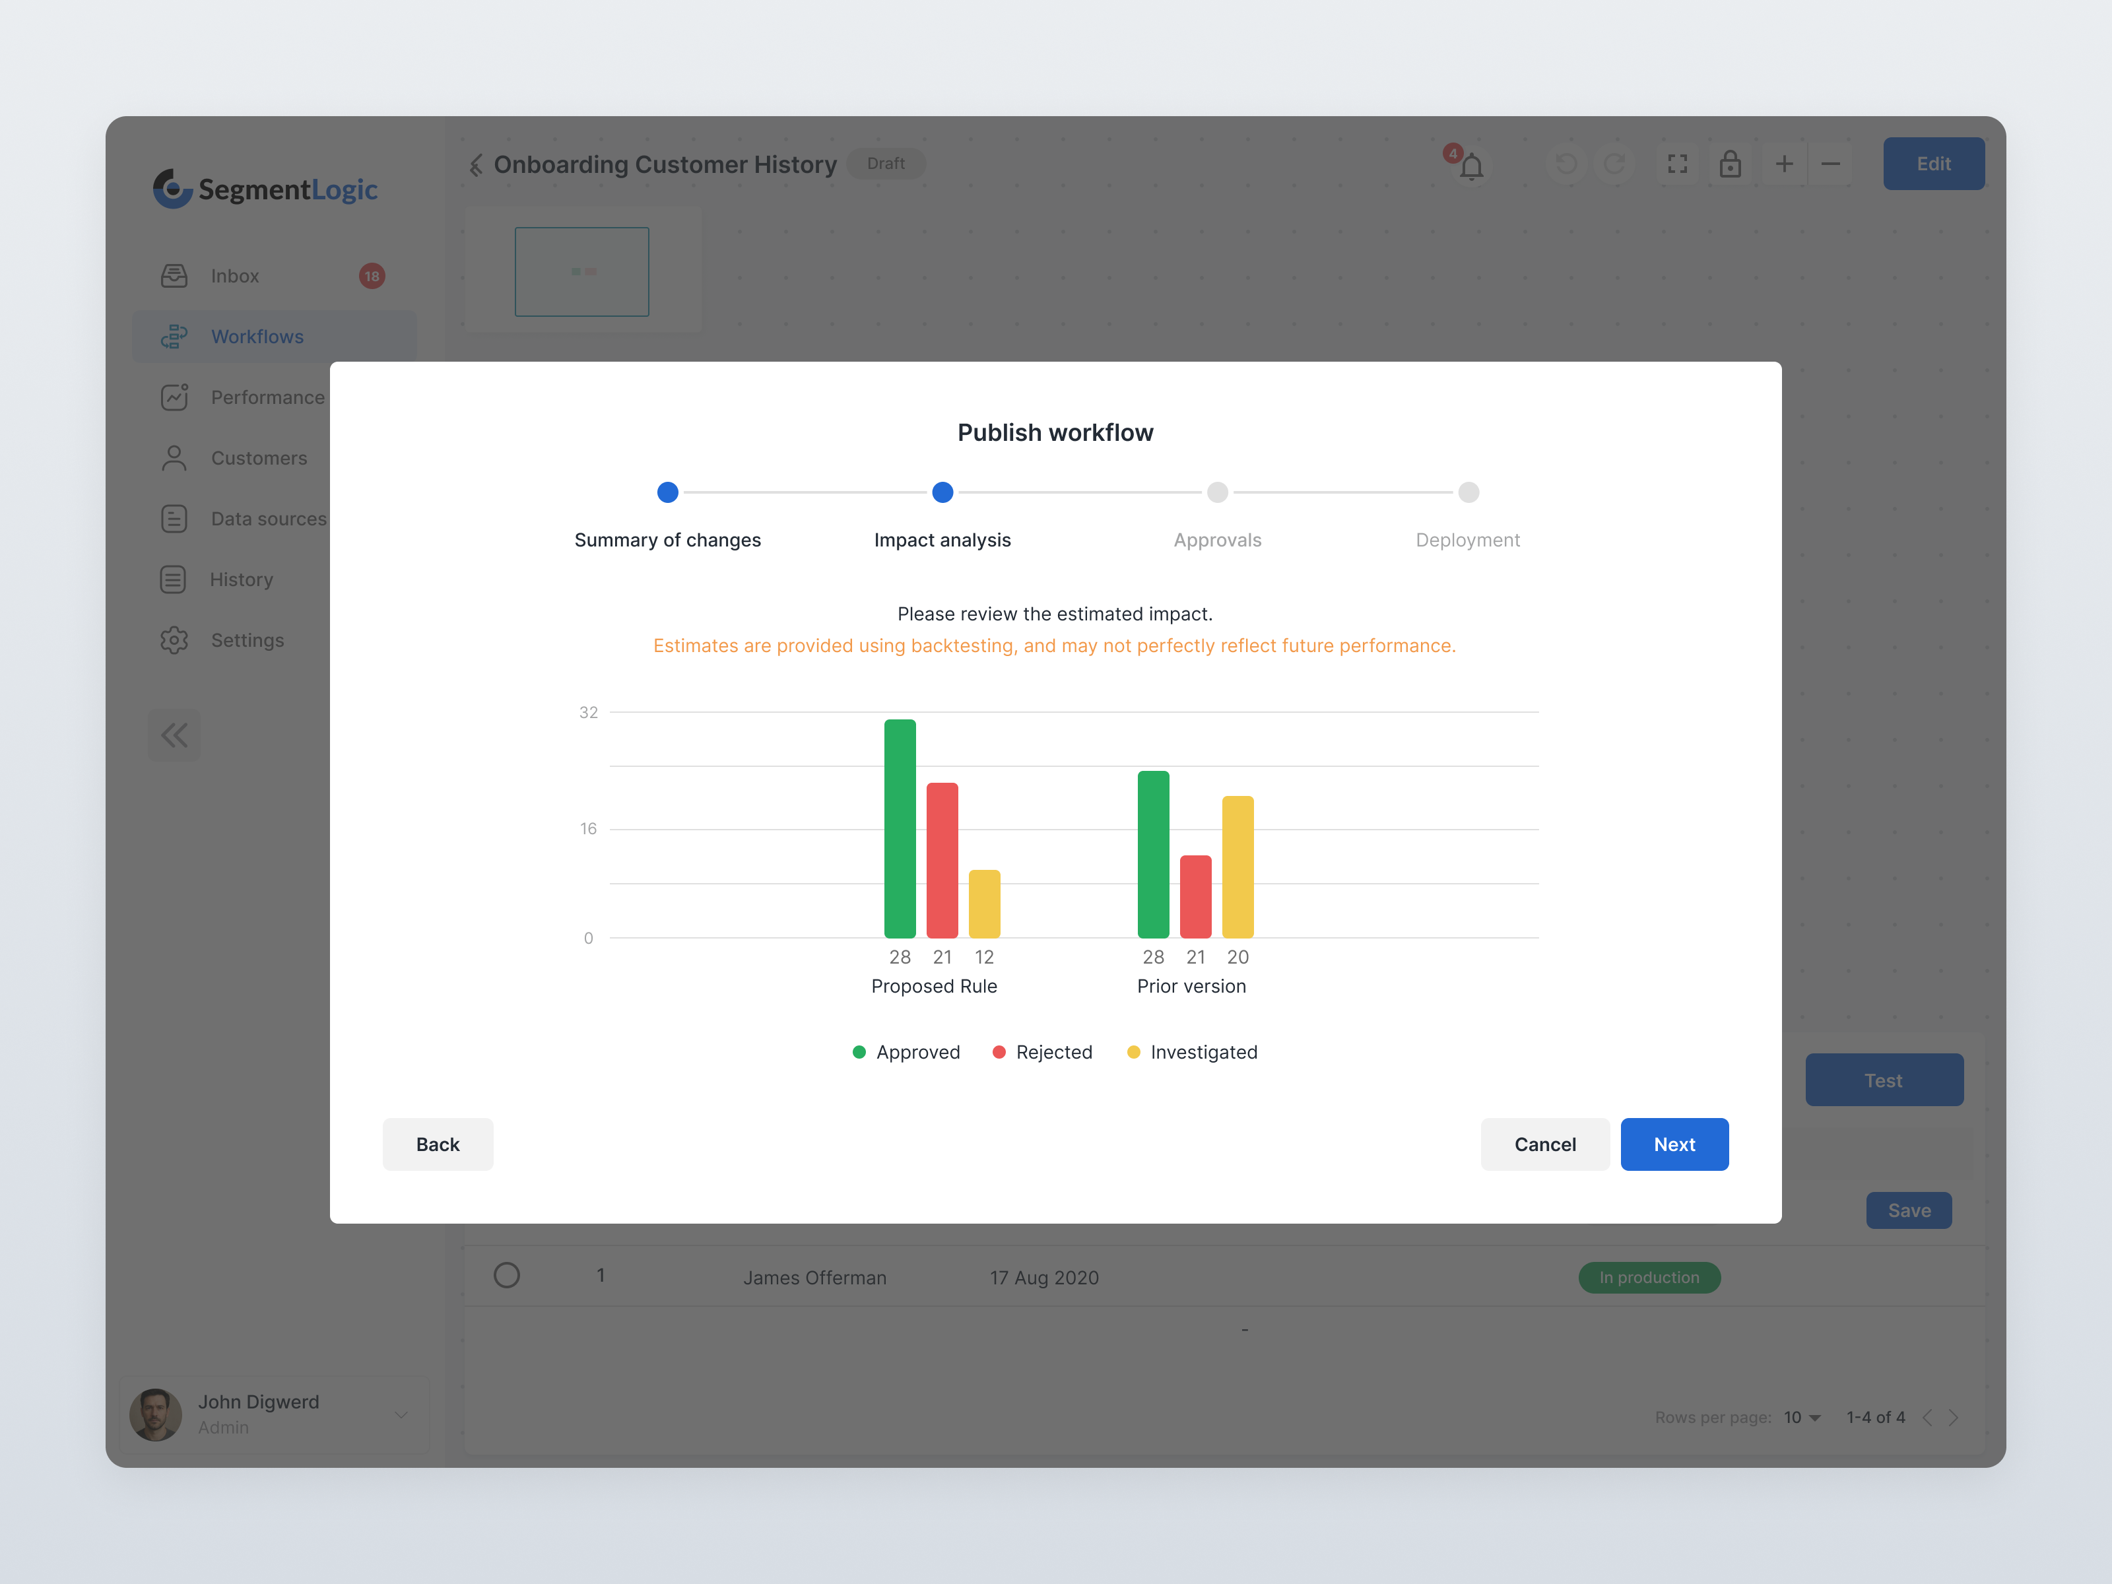Click Back in Publish workflow dialog
Screen dimensions: 2112x1584
438,1144
